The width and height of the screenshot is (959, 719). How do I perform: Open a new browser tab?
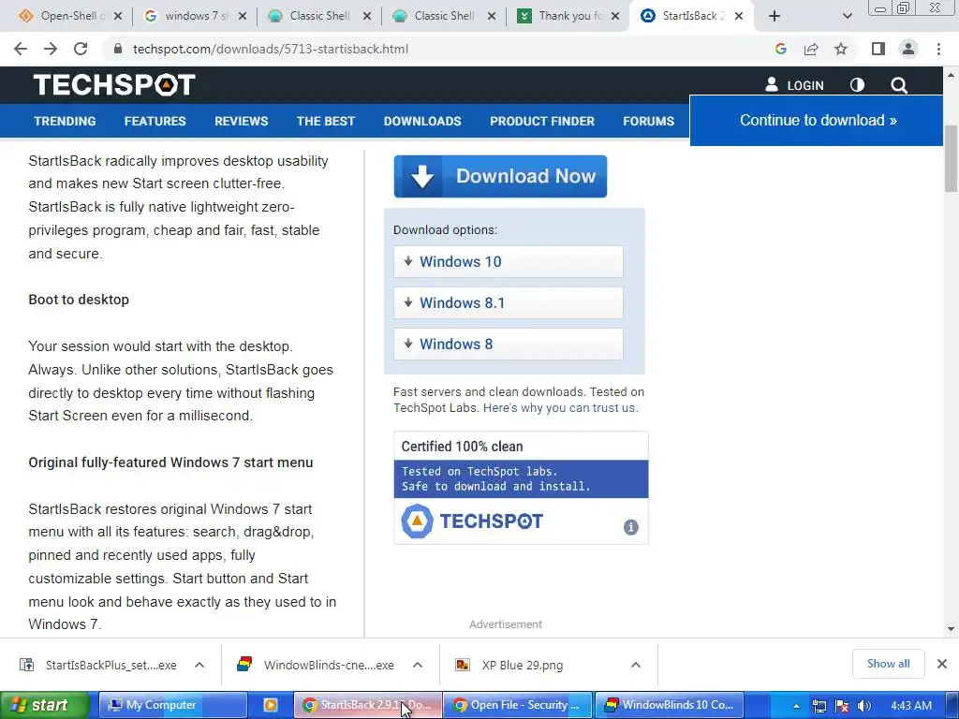point(775,17)
